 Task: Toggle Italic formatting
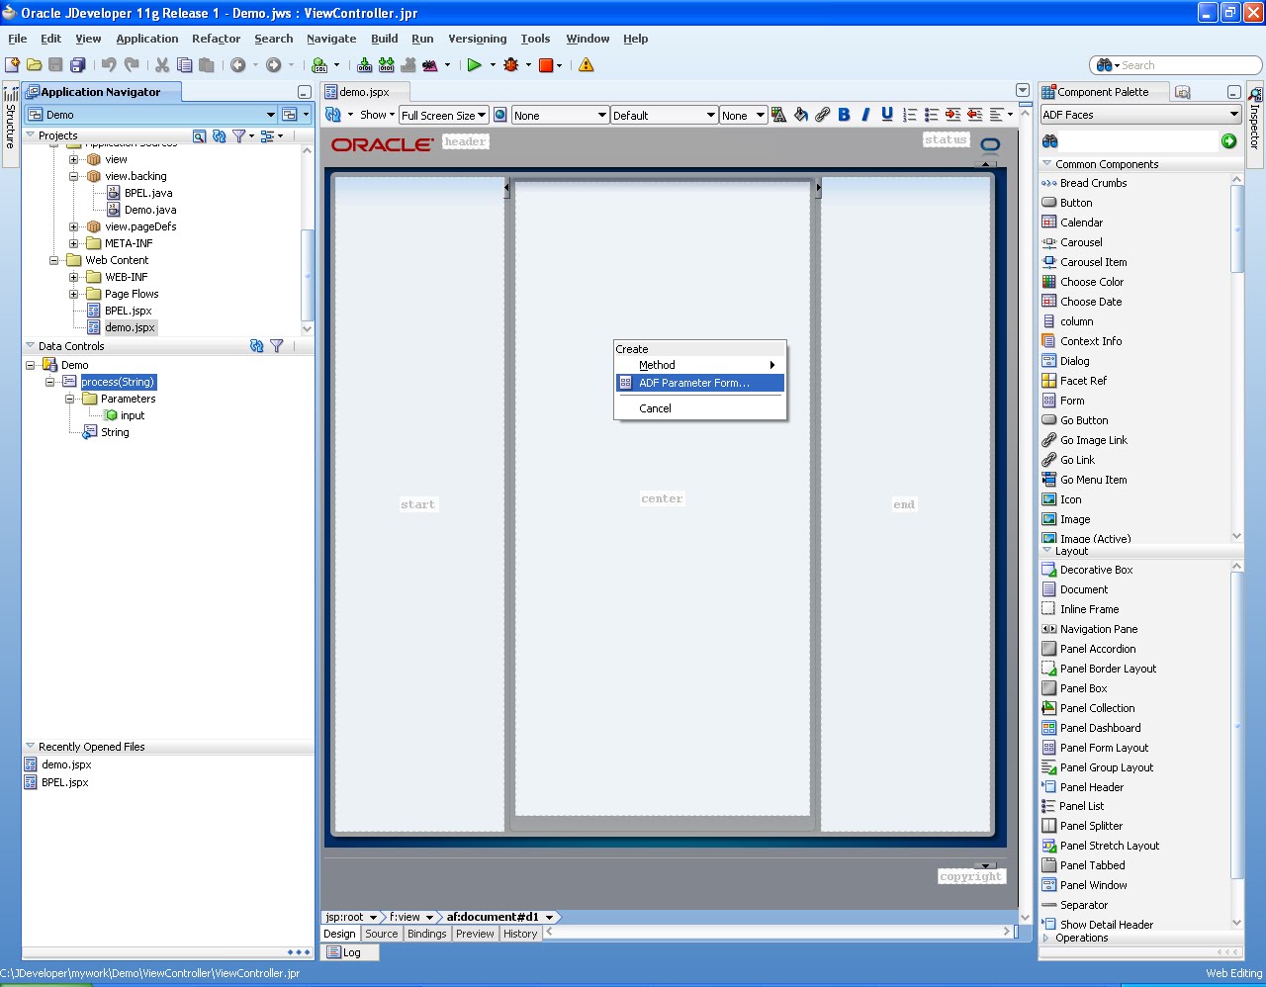pos(865,115)
